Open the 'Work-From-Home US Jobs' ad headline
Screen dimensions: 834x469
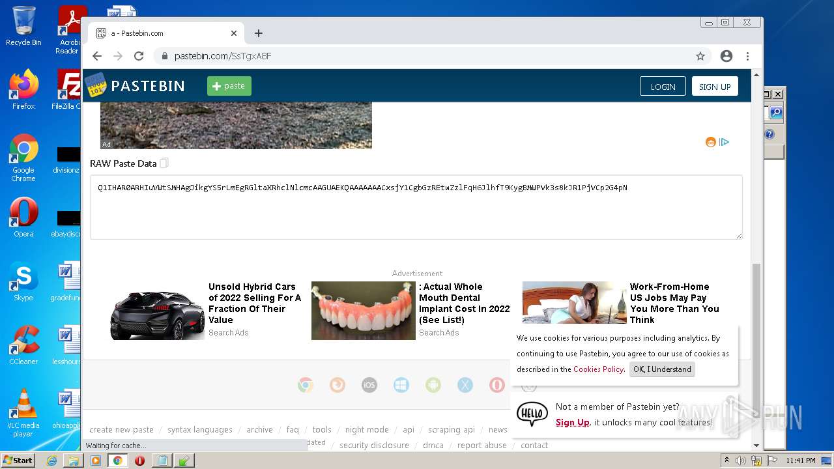674,304
